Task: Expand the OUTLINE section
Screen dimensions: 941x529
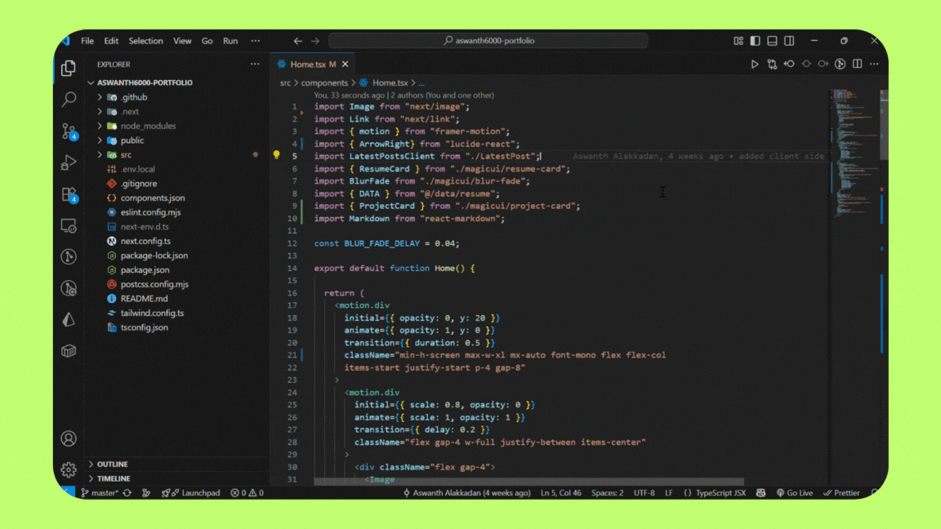Action: [112, 464]
